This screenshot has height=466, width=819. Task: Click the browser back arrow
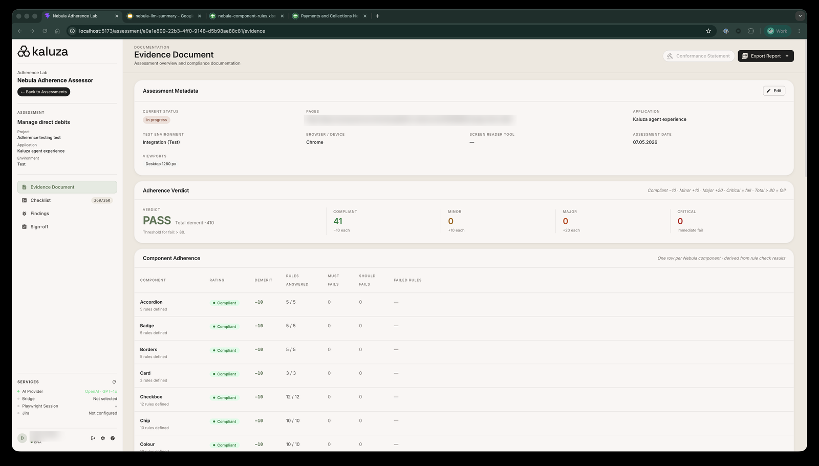[x=20, y=31]
